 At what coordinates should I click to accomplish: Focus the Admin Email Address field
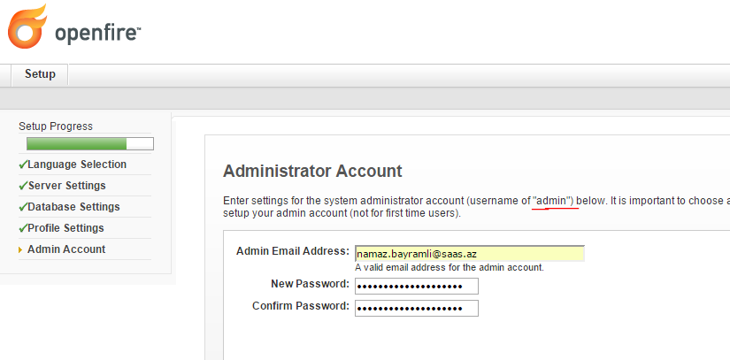click(x=469, y=254)
